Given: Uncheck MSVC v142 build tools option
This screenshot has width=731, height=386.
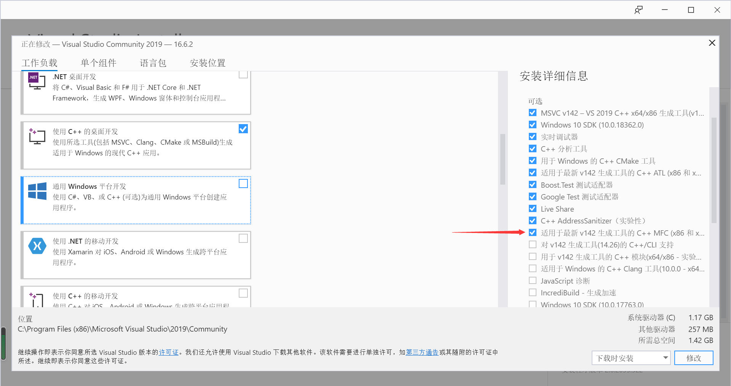Looking at the screenshot, I should click(x=533, y=113).
